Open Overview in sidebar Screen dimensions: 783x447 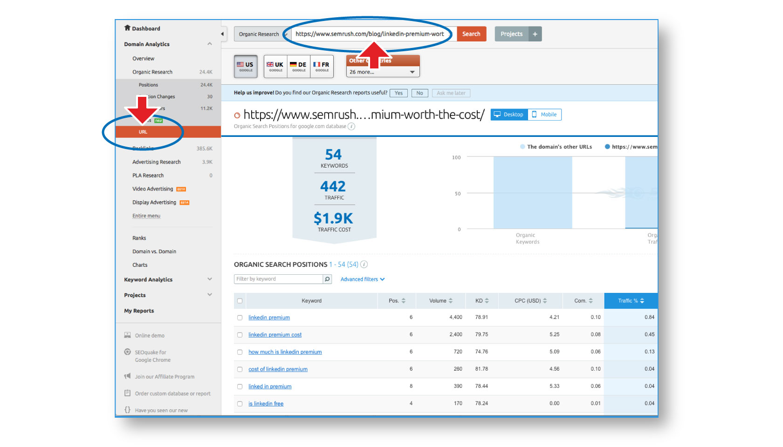(143, 59)
